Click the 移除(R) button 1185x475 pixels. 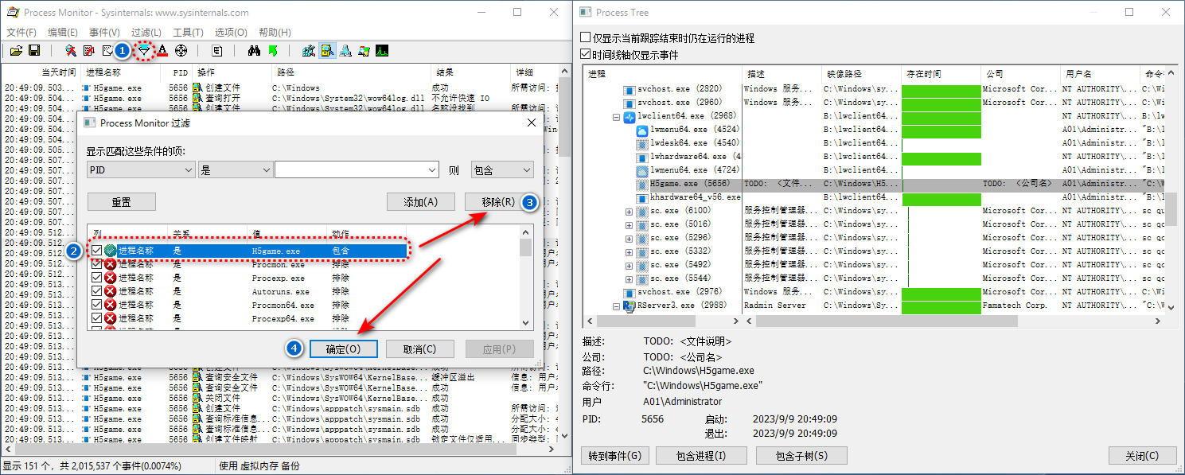click(x=499, y=202)
